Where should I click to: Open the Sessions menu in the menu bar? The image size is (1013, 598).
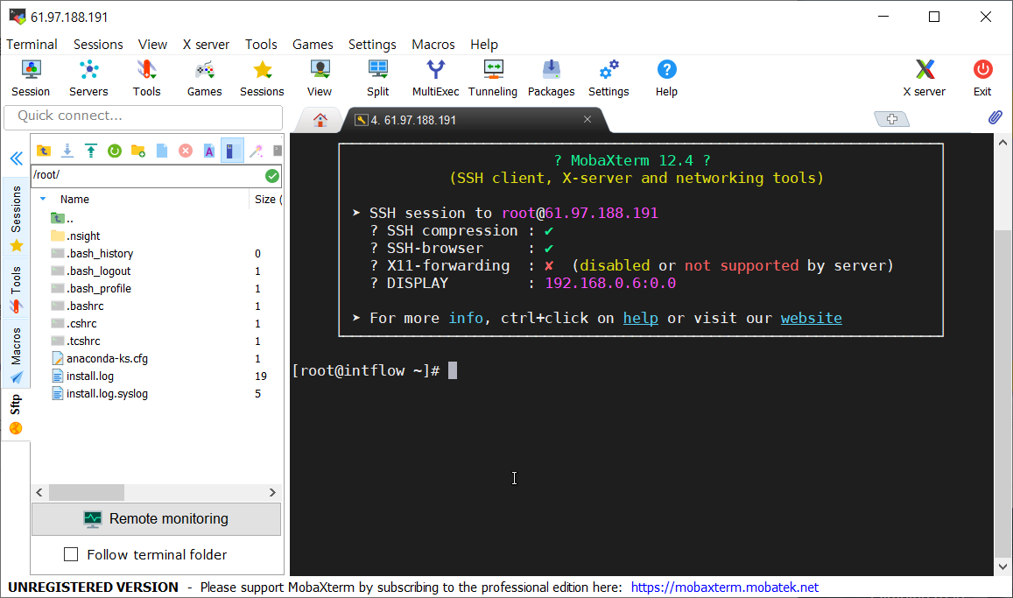click(x=98, y=45)
